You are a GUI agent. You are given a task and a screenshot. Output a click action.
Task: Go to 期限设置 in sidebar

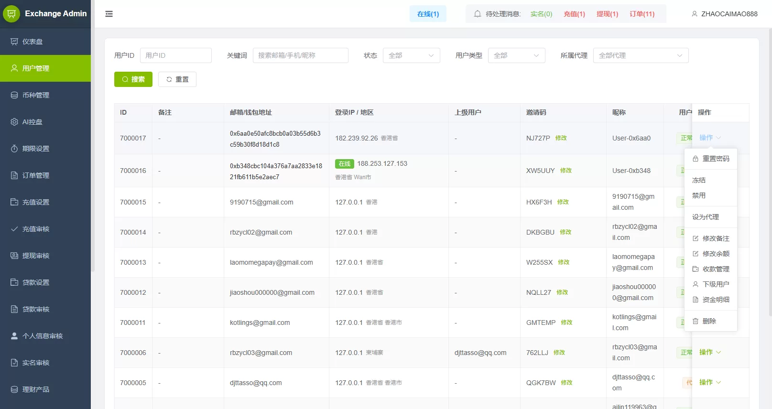[x=36, y=149]
